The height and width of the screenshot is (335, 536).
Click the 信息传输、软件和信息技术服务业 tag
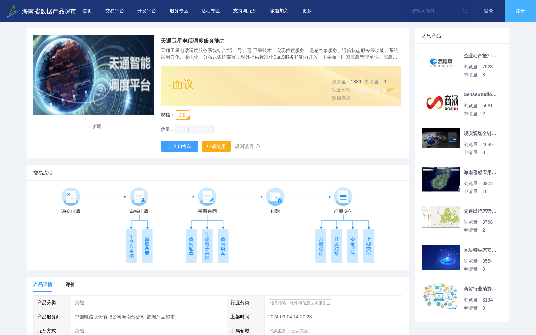(x=300, y=303)
